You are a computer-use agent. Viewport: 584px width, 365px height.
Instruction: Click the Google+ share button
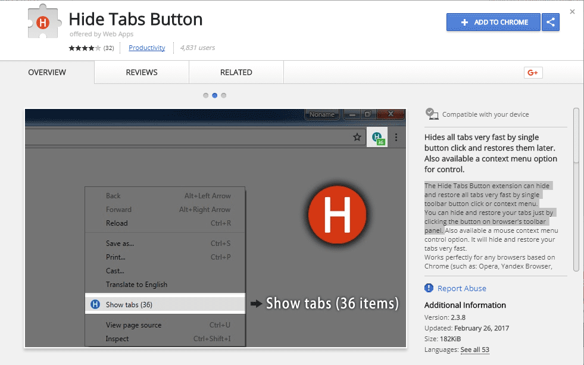(x=533, y=73)
